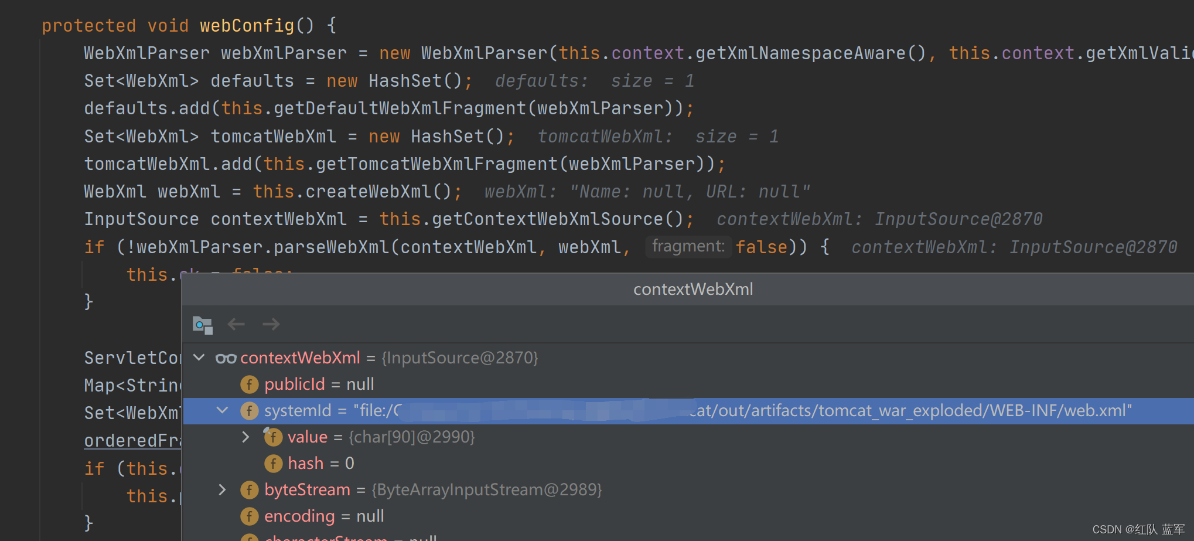Click the webConfig method name
The height and width of the screenshot is (541, 1194).
coord(247,25)
